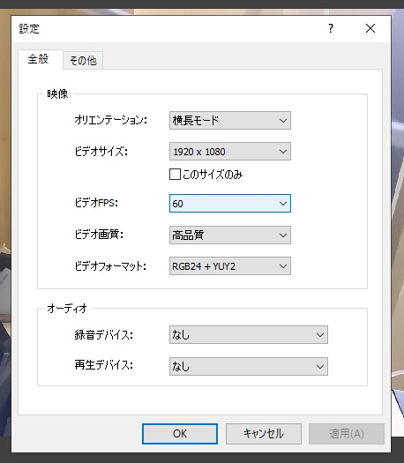
Task: Expand the ビデオ画質 dropdown
Action: point(230,235)
